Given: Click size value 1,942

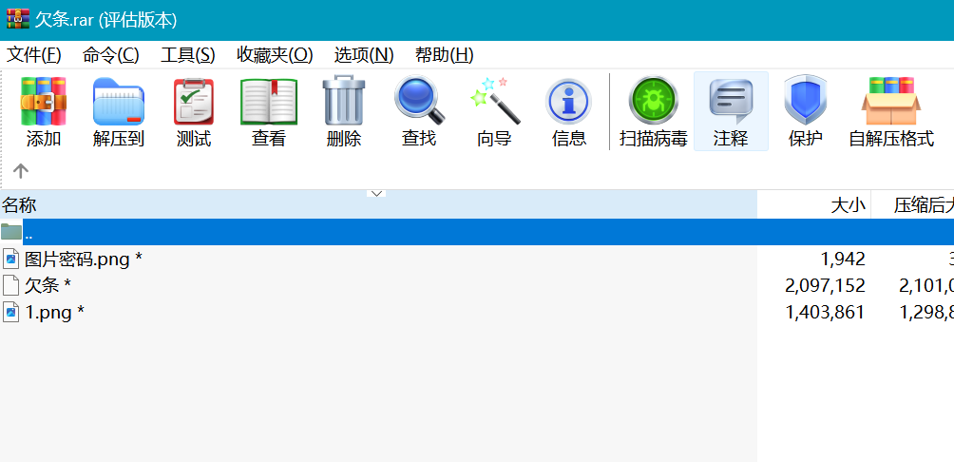Looking at the screenshot, I should 843,260.
